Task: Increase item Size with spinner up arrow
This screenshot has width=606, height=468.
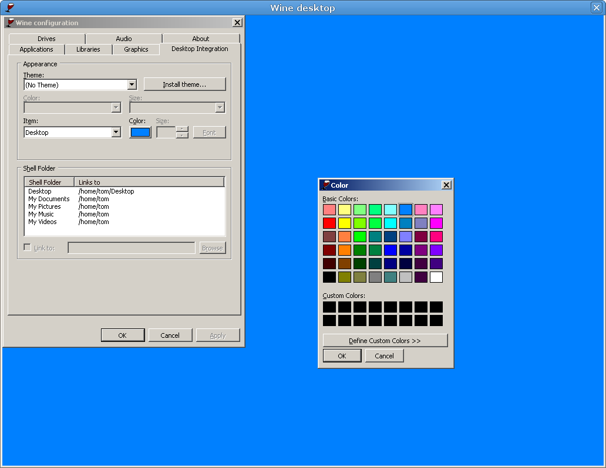Action: 181,129
